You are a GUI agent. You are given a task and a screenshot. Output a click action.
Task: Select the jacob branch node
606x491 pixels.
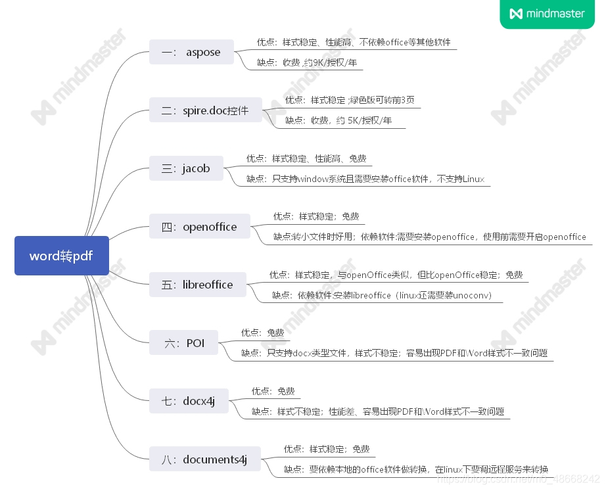(186, 168)
